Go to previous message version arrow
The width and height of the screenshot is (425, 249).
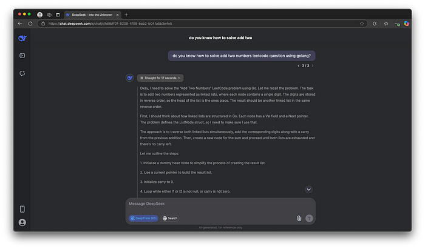click(x=299, y=65)
